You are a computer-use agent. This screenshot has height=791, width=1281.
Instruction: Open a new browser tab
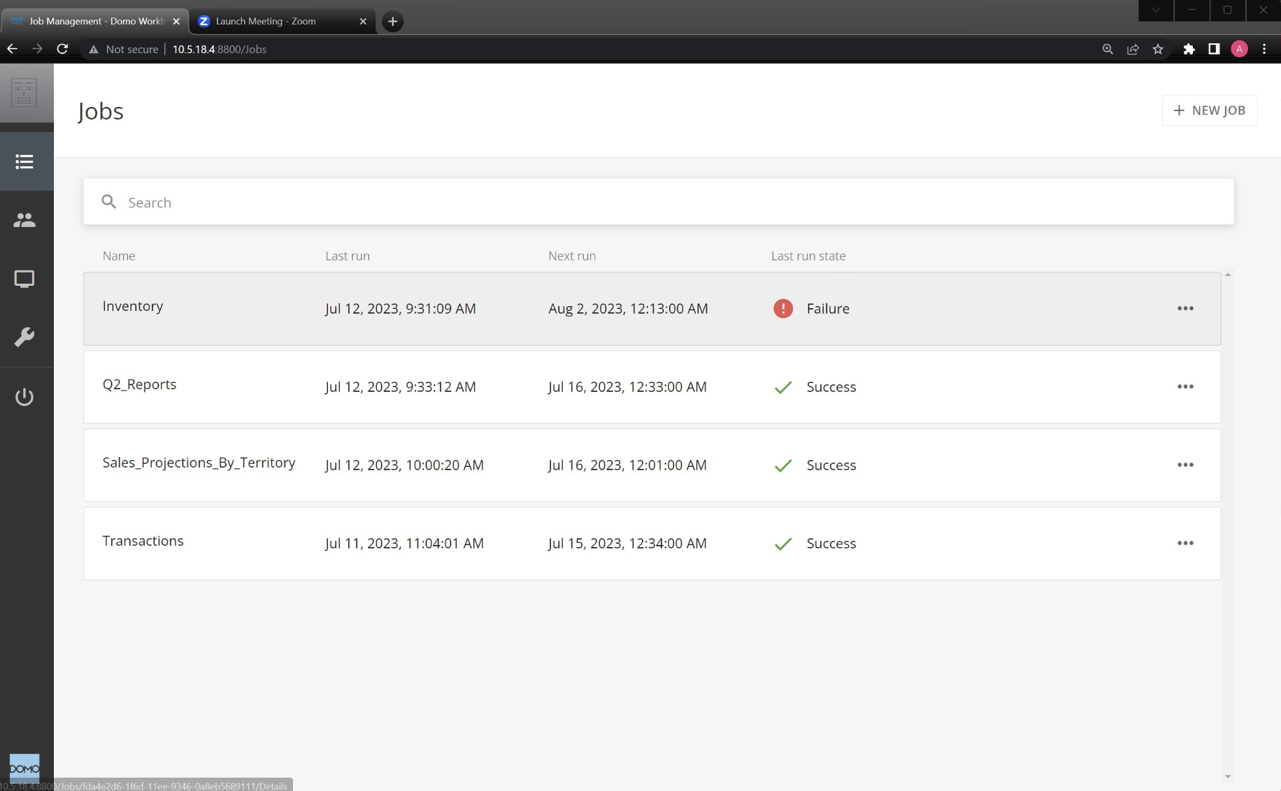(x=392, y=21)
